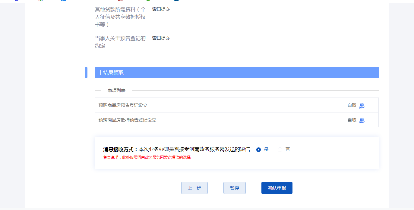The width and height of the screenshot is (414, 210).
Task: Click 窗口提交 beside 当事人关于预告登记的约定
Action: (161, 38)
